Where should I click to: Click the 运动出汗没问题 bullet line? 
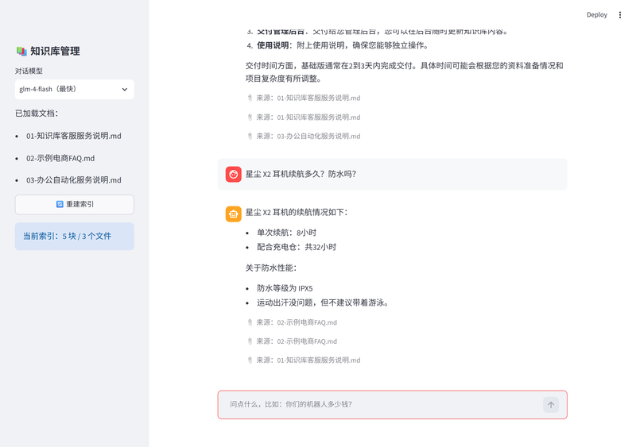point(323,302)
